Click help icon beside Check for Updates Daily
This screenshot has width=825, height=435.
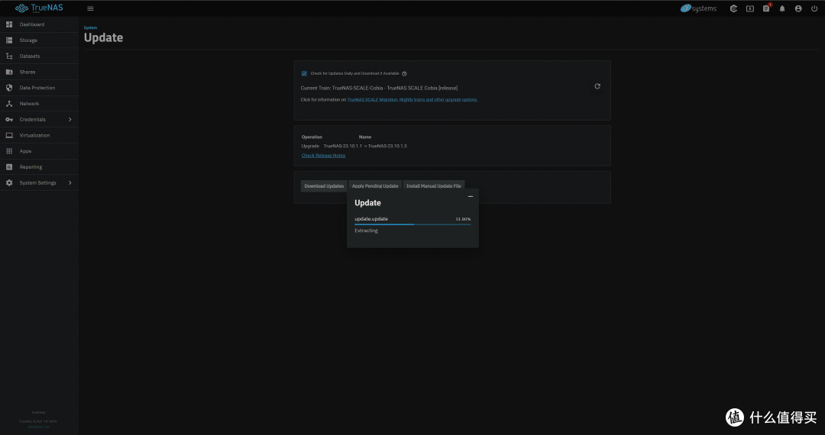(x=404, y=73)
